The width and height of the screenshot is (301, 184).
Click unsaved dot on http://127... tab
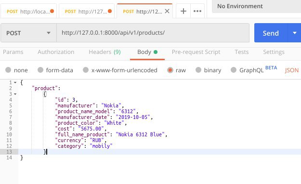[x=110, y=11]
